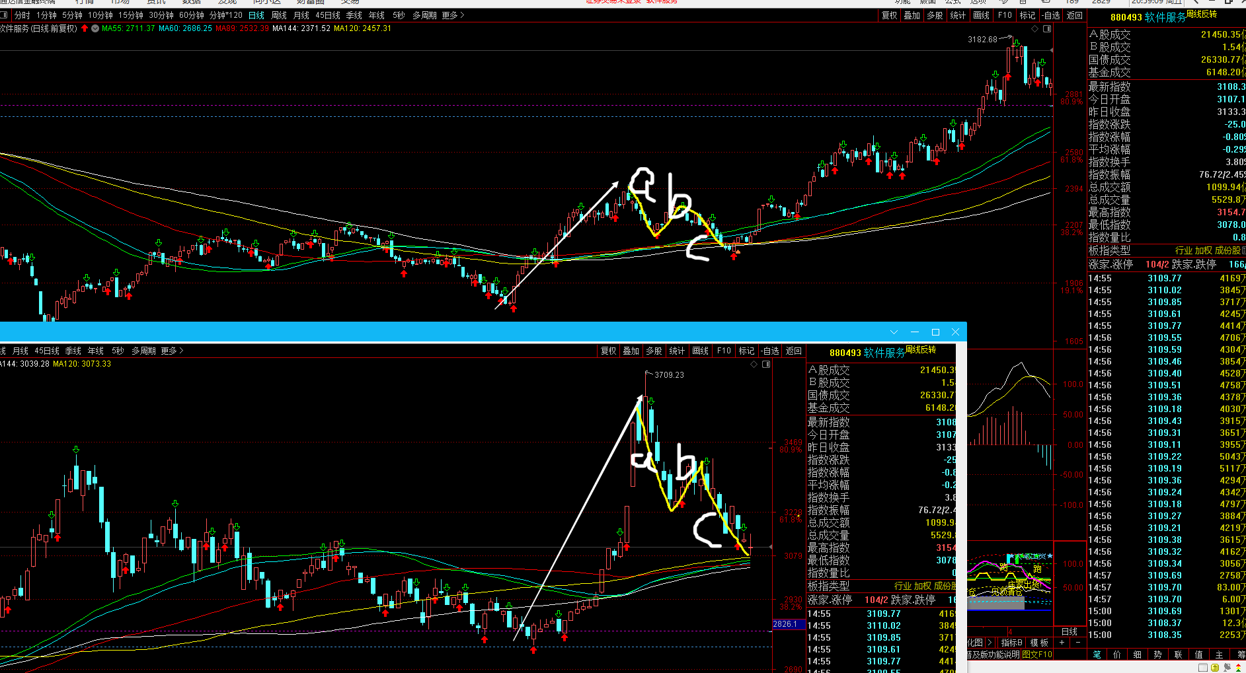Viewport: 1246px width, 673px height.
Task: Click -自选 to remove from watchlist in main window
Action: (x=1050, y=15)
